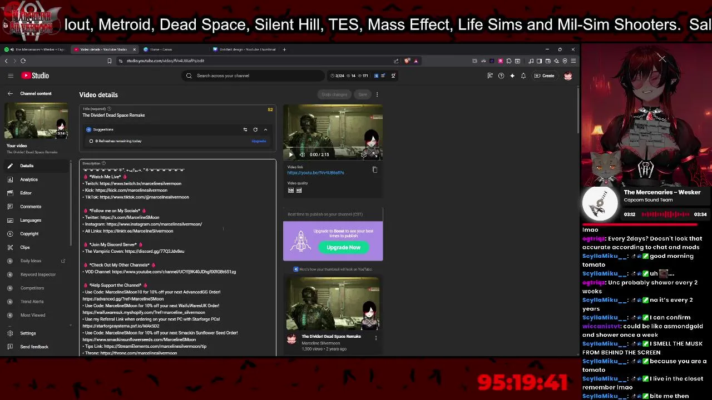Open Copyright in the left sidebar
Viewport: 712px width, 400px height.
click(36, 234)
